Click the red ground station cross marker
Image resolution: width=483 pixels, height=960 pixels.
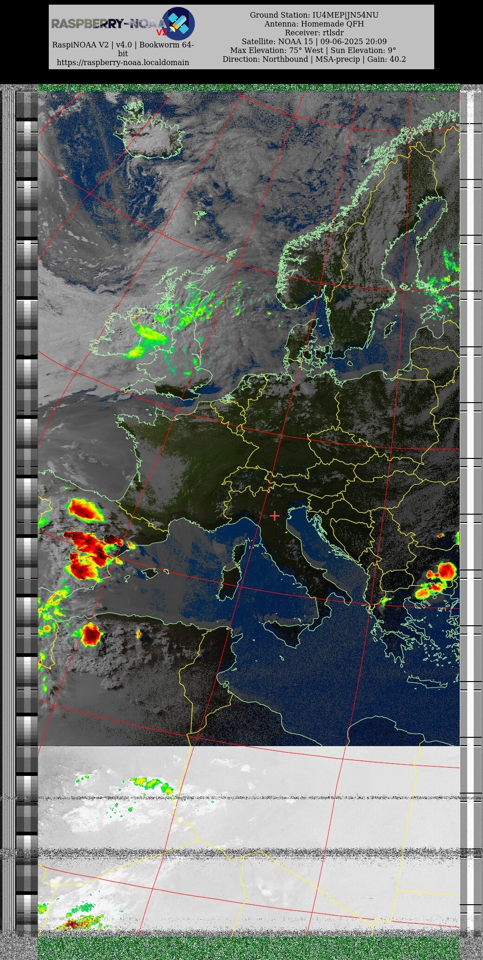274,516
